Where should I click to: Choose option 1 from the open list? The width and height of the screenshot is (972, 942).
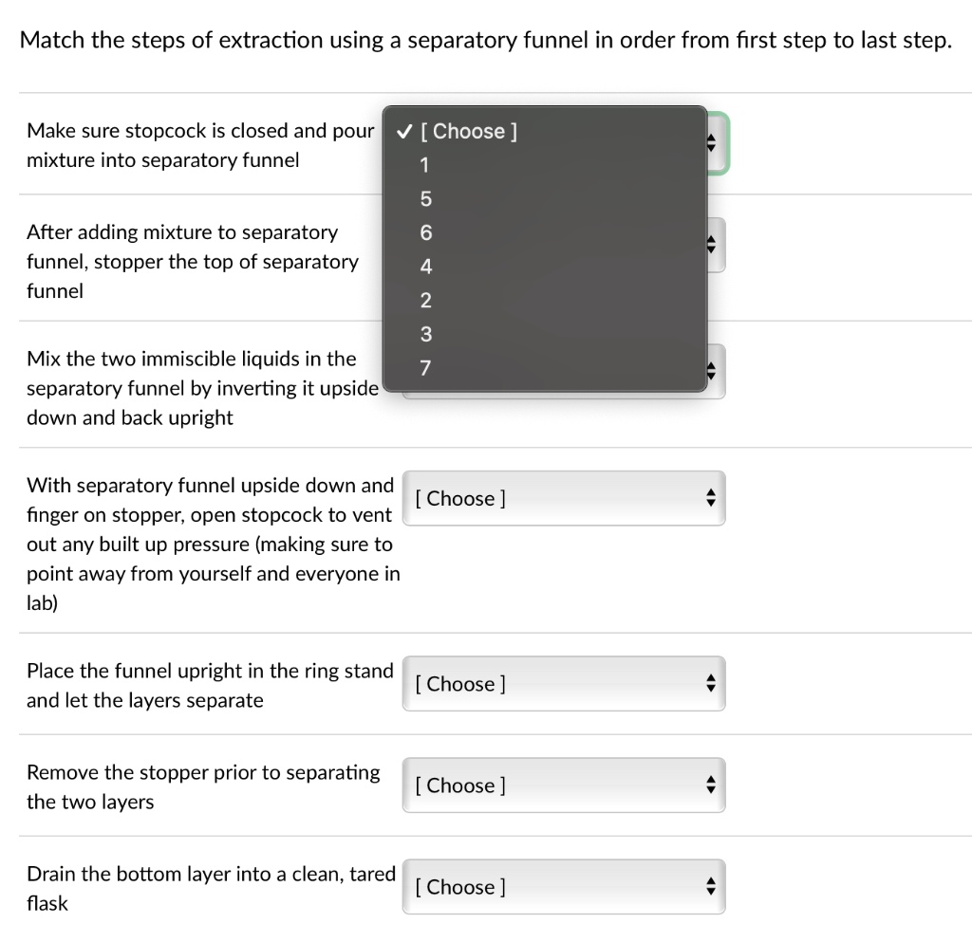tap(425, 165)
